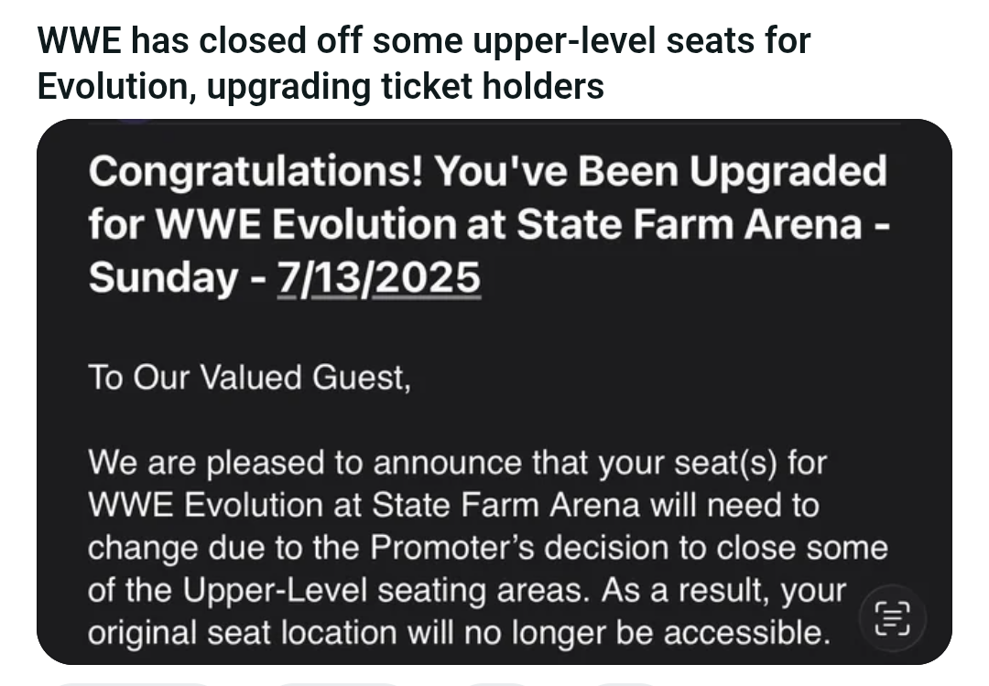Image resolution: width=989 pixels, height=686 pixels.
Task: Click the word "Upgraded" in the email heading
Action: (788, 172)
